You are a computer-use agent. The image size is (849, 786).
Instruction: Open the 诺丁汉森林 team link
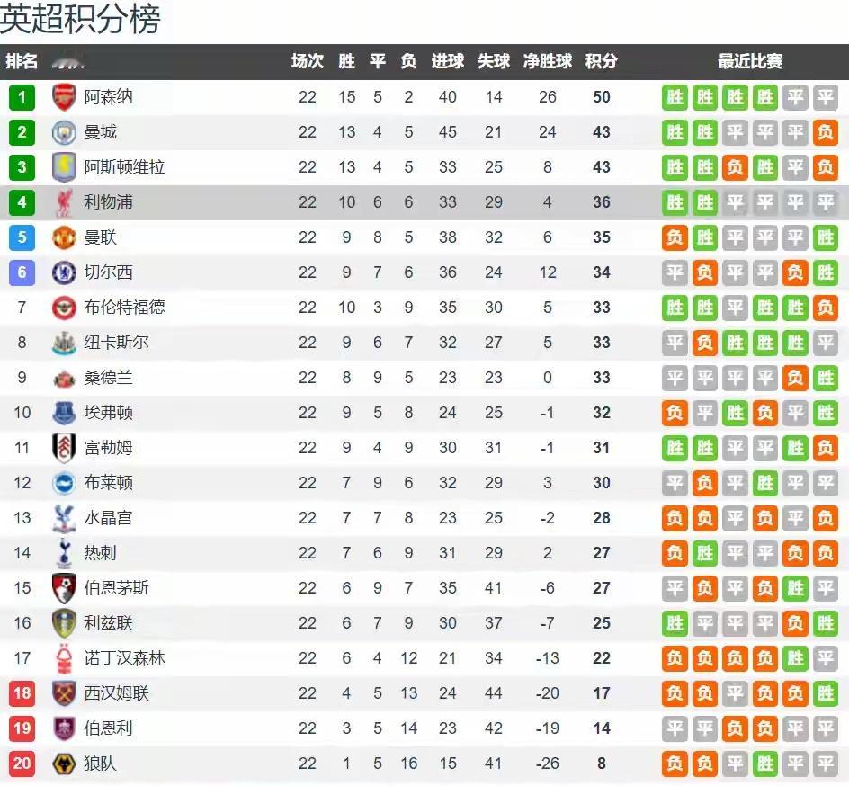pos(124,658)
